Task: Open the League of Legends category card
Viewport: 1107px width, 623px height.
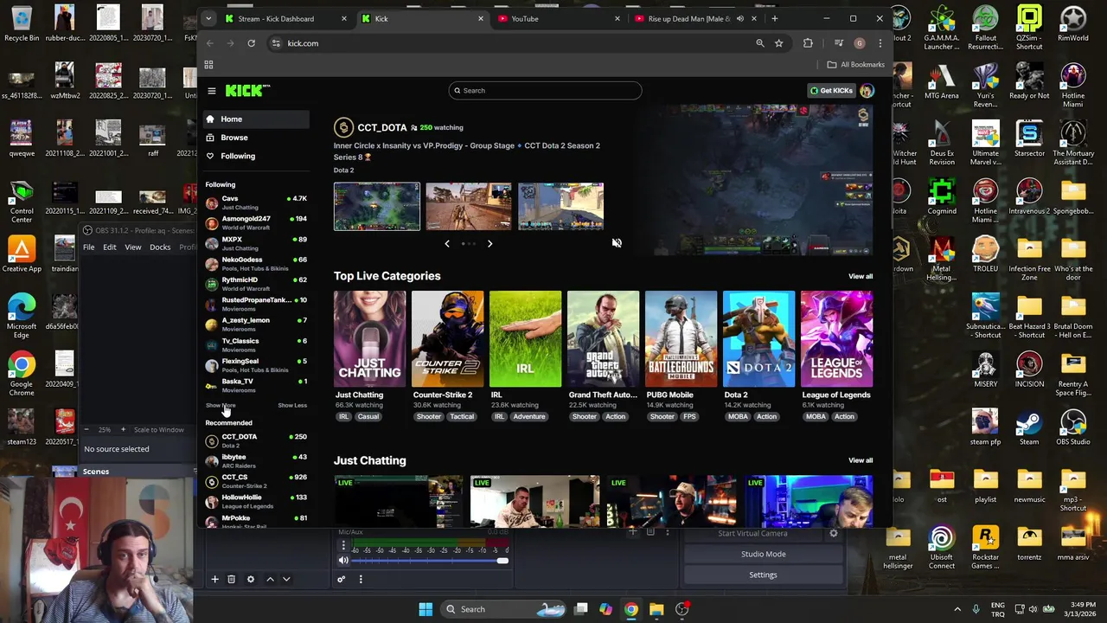Action: point(836,339)
